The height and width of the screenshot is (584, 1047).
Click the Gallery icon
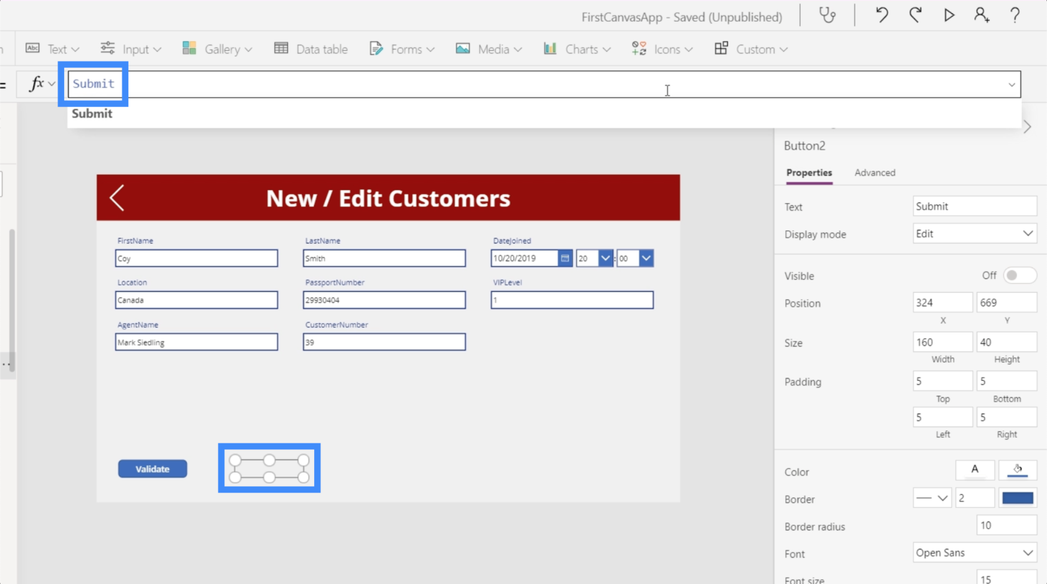pos(189,49)
